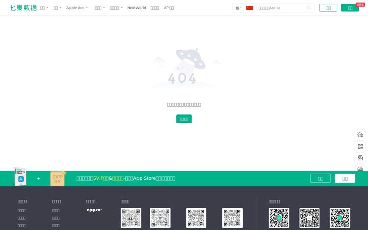368x230 pixels.
Task: Focus the App ID search field
Action: click(281, 8)
